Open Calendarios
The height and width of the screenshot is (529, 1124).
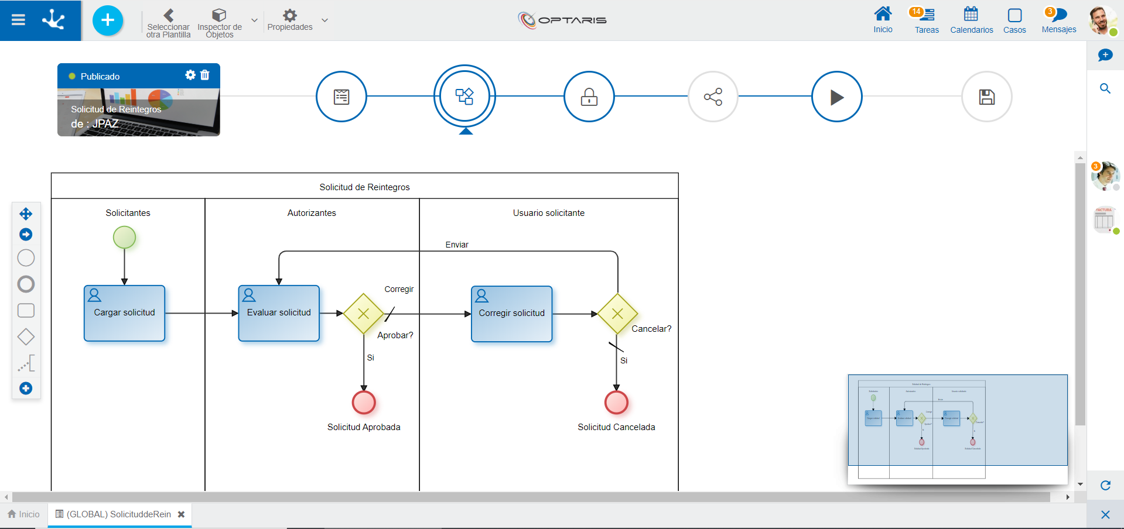(971, 20)
